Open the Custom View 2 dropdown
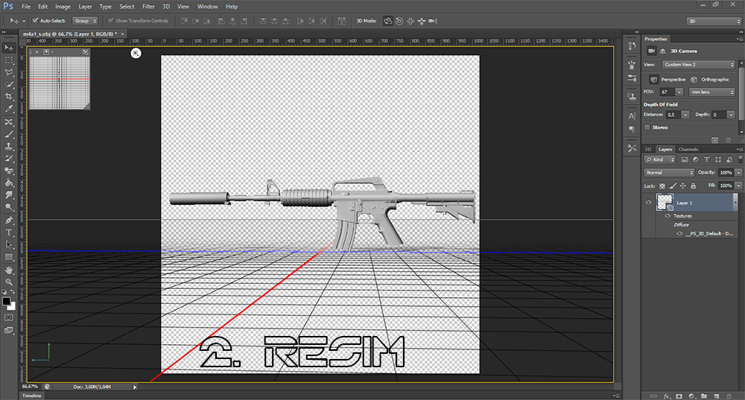The image size is (745, 400). 699,65
